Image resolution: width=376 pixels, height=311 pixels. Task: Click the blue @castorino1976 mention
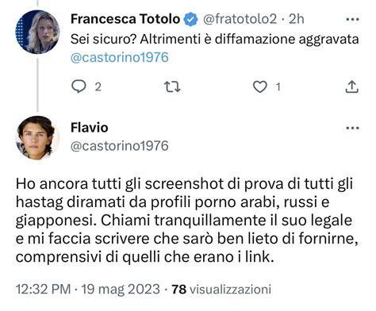(120, 58)
